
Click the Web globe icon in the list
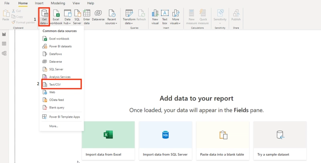45,93
